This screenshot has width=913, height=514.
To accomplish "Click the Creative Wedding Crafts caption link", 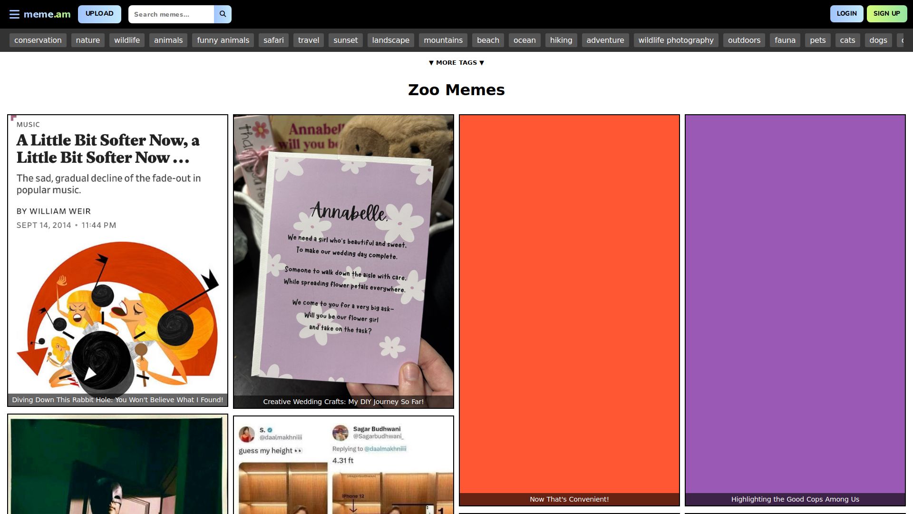I will point(343,402).
